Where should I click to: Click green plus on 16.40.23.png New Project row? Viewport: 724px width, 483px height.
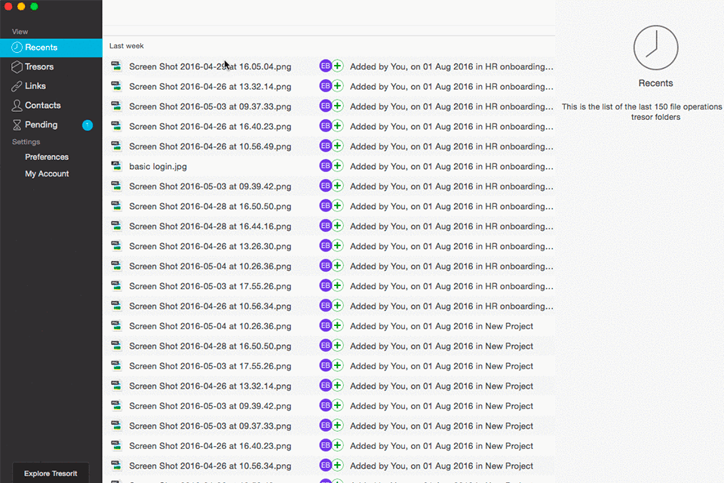pos(338,445)
